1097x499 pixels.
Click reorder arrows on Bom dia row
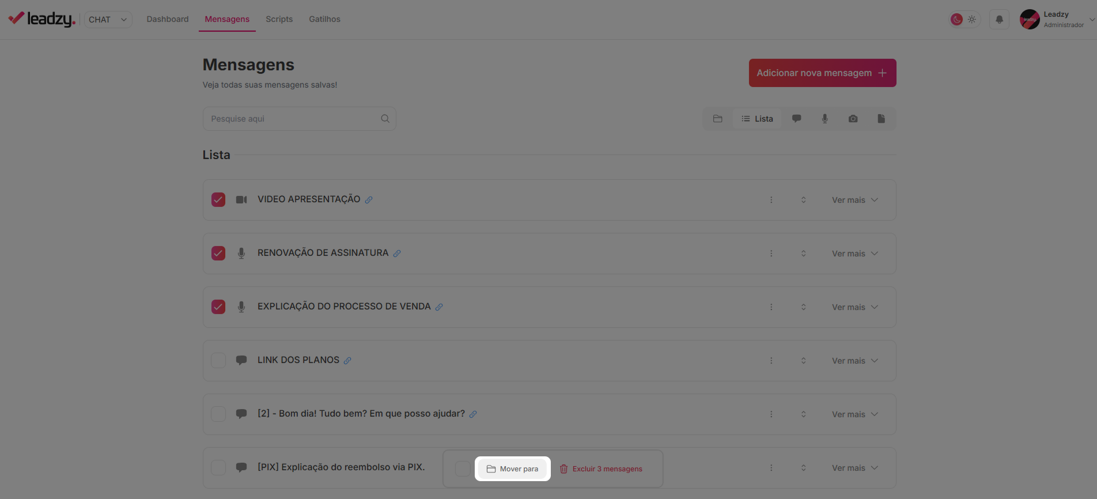coord(804,414)
